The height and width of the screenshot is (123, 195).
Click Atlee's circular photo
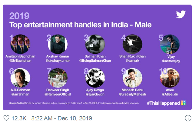170,78
